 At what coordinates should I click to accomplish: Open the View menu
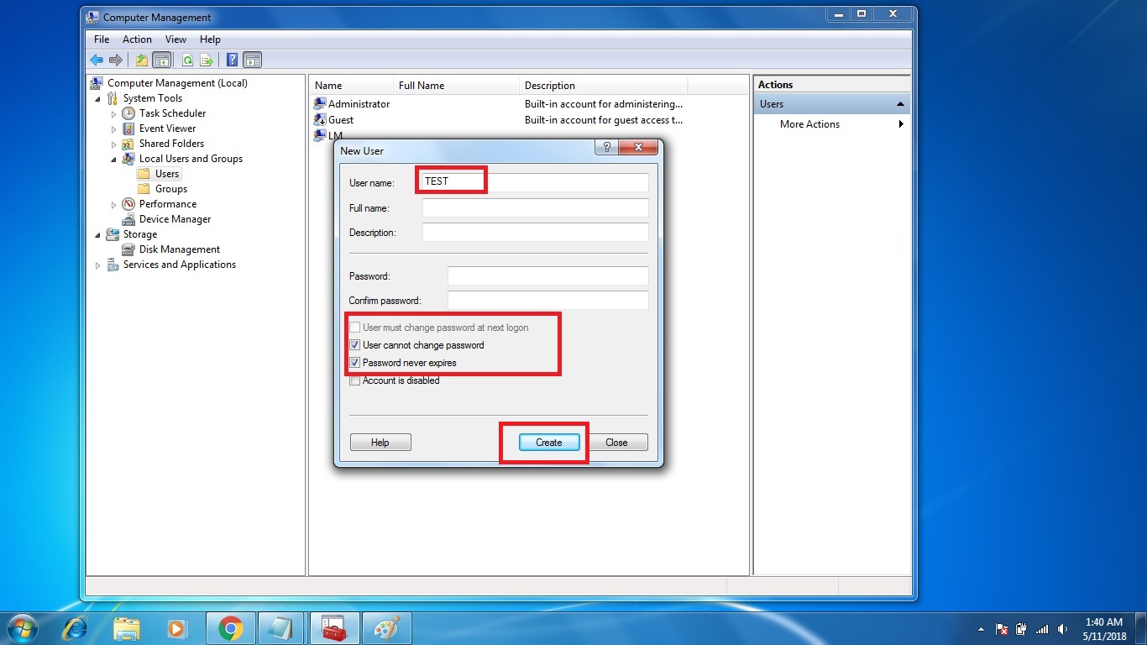pos(175,39)
